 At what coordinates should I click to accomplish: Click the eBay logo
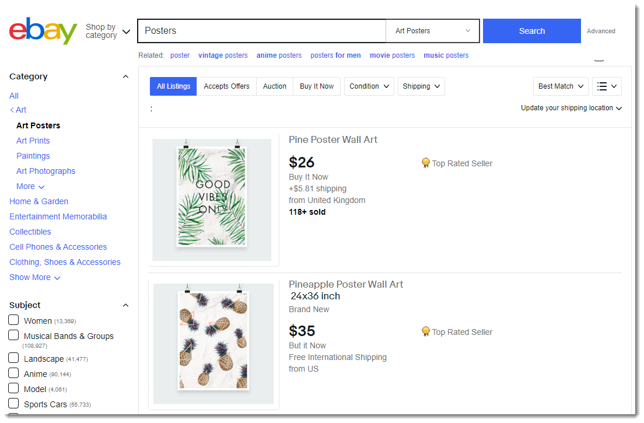[43, 31]
